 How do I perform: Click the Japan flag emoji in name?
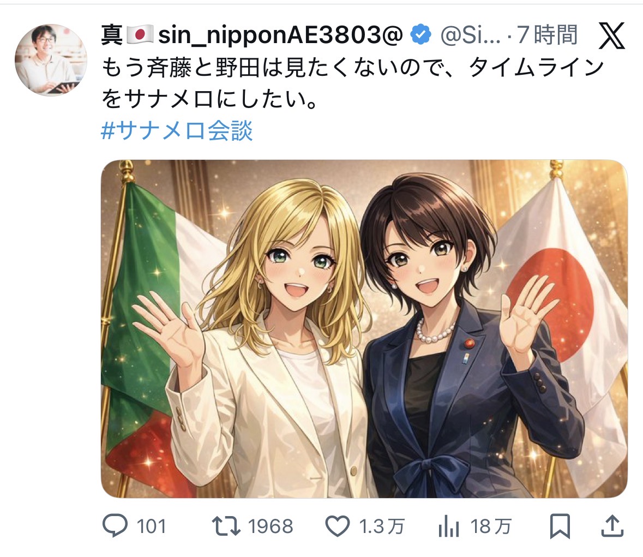click(x=140, y=34)
